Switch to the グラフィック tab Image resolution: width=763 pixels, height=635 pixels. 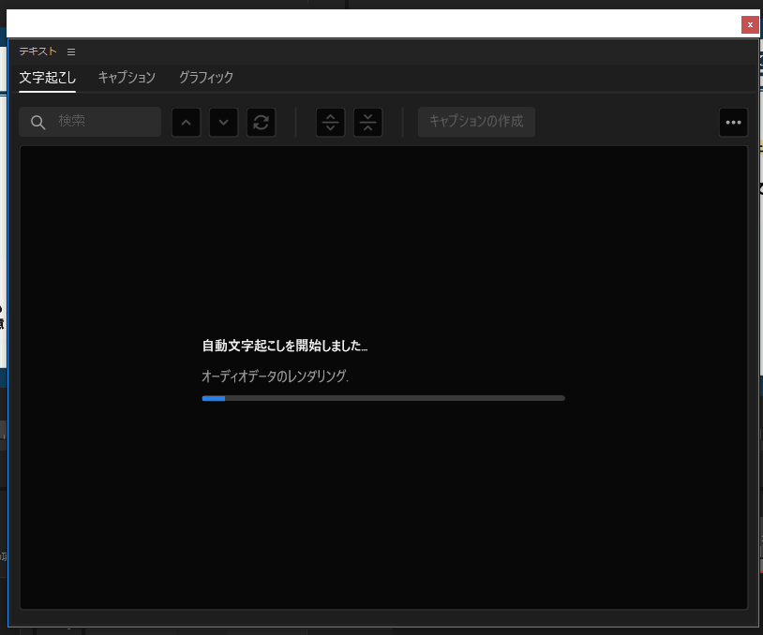click(x=206, y=78)
